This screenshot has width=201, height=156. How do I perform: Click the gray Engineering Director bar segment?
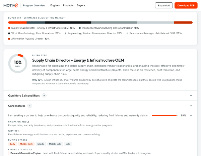pos(114,22)
